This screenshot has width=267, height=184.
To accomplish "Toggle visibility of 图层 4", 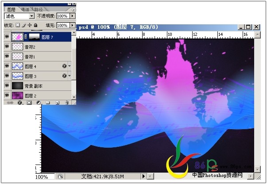I will click(7, 66).
